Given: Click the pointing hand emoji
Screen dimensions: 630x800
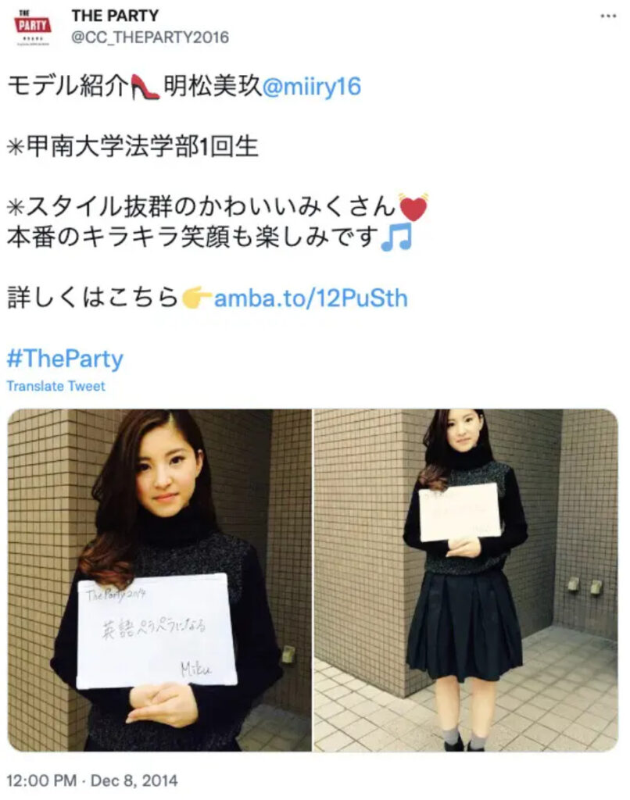Looking at the screenshot, I should 196,298.
